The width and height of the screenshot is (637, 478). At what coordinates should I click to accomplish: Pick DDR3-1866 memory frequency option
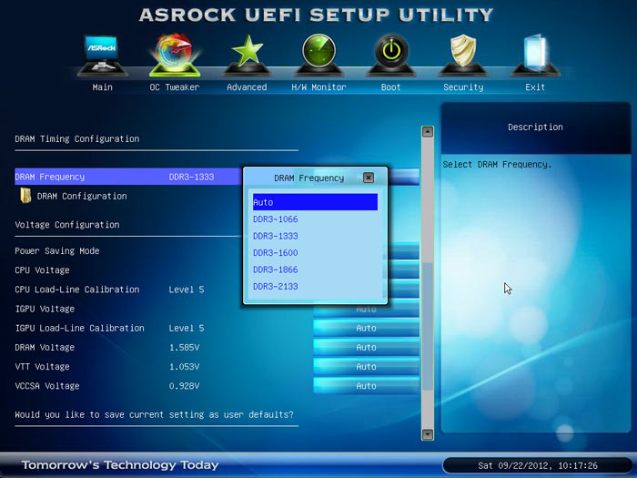coord(276,270)
